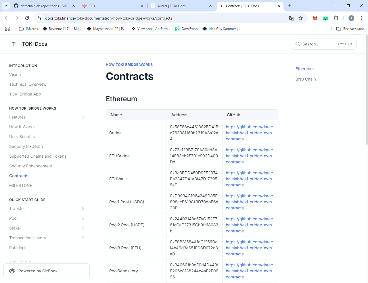Open the Pool1.Pool (USDC) GitHub link
368x283 pixels.
[x=250, y=202]
